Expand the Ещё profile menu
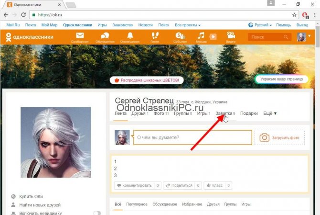 270,113
